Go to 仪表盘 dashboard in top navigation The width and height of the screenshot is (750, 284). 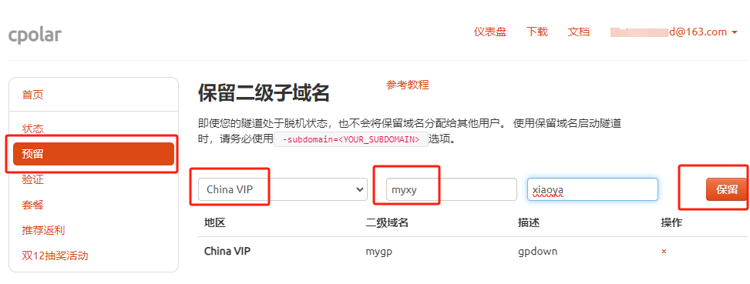[490, 32]
